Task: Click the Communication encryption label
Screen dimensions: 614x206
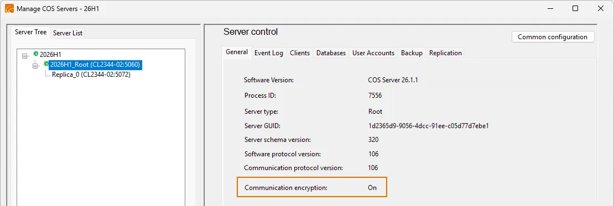Action: click(x=286, y=188)
